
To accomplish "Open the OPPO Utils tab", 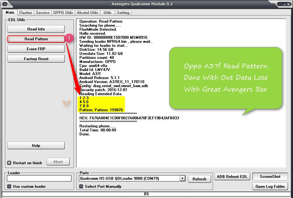I will tap(63, 13).
